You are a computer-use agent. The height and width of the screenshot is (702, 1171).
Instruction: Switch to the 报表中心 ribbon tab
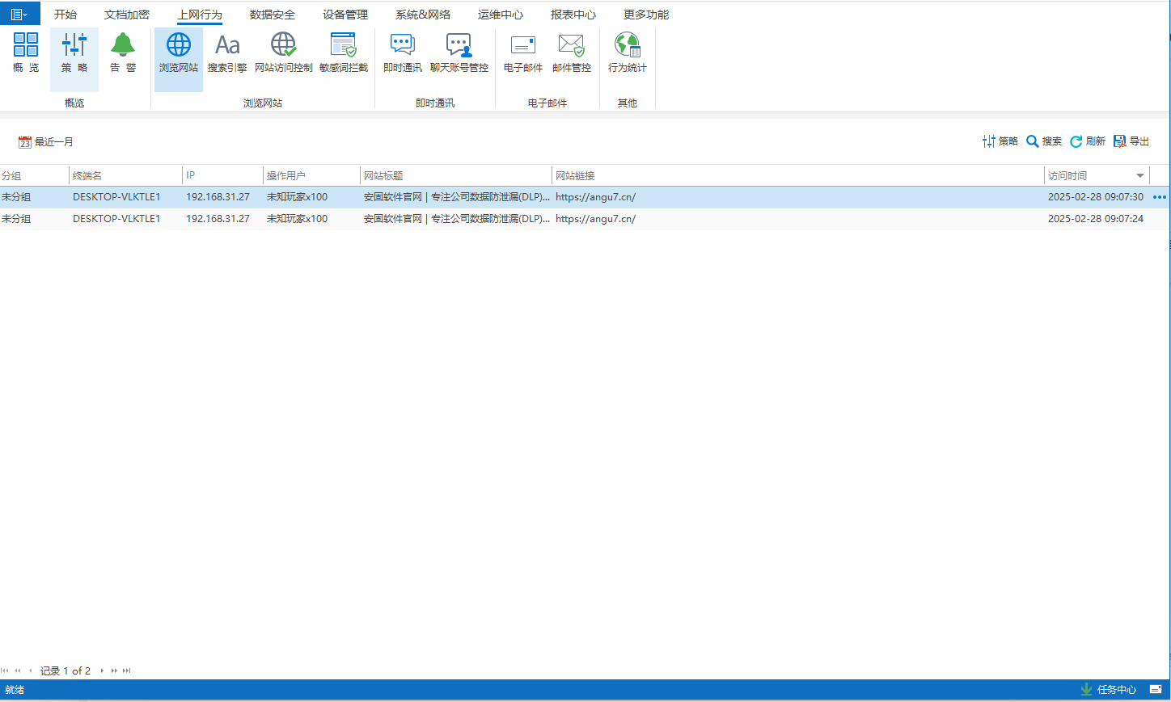pos(573,15)
